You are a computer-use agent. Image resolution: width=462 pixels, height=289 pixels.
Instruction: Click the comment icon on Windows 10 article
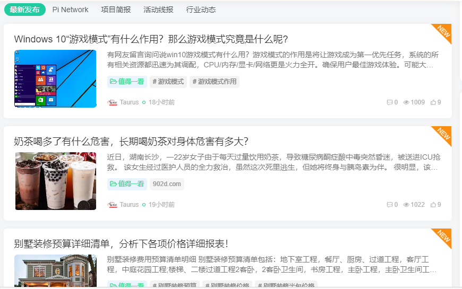390,102
